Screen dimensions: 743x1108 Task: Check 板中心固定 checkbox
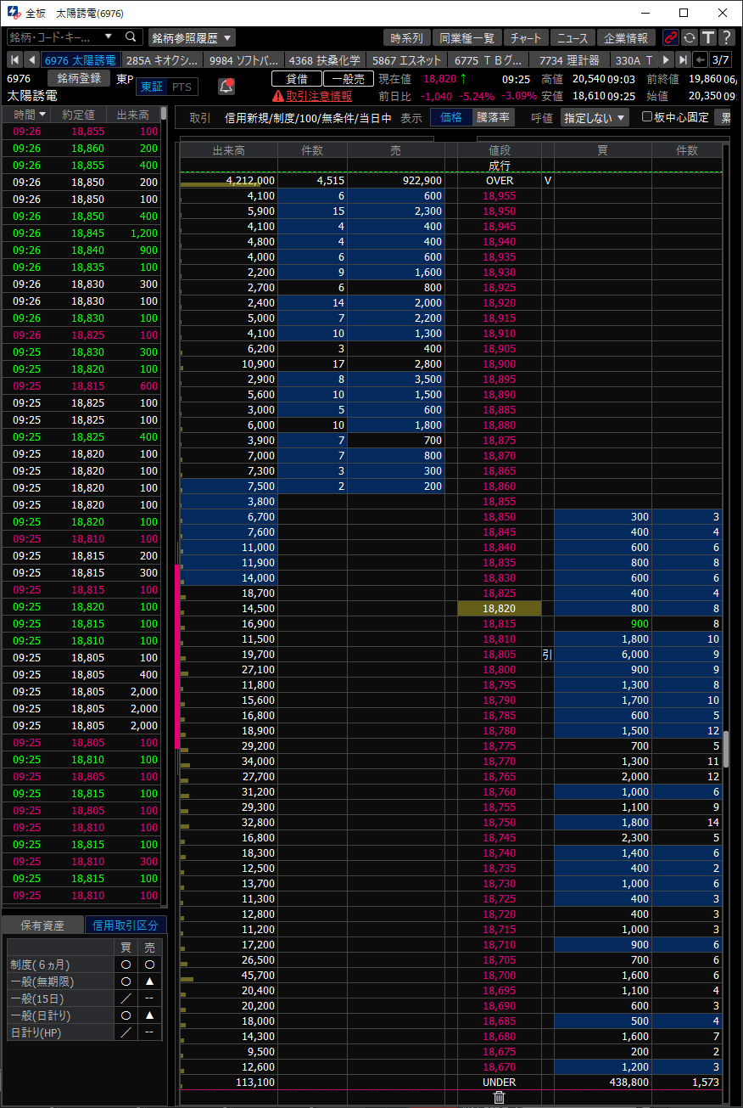(647, 117)
